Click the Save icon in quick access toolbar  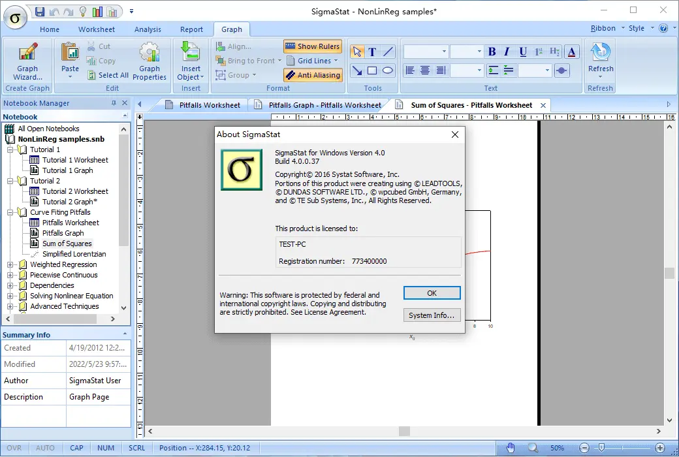[40, 12]
